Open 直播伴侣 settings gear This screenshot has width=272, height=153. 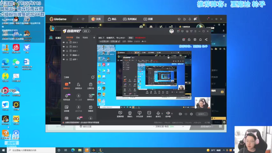click(191, 114)
